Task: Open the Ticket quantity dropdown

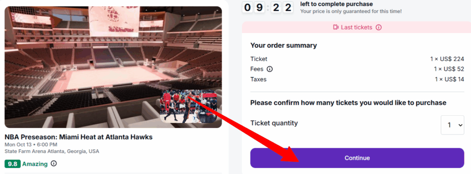Action: pyautogui.click(x=453, y=125)
